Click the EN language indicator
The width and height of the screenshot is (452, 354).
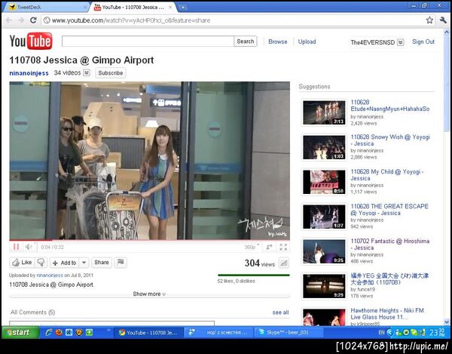tap(381, 332)
